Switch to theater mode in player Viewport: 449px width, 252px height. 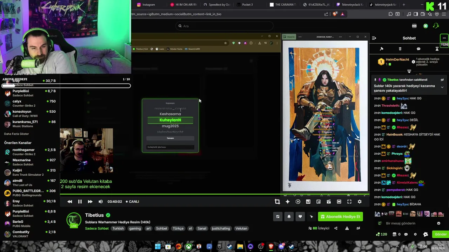point(339,202)
